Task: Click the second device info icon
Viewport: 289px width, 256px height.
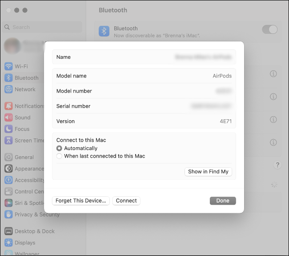Action: [273, 97]
